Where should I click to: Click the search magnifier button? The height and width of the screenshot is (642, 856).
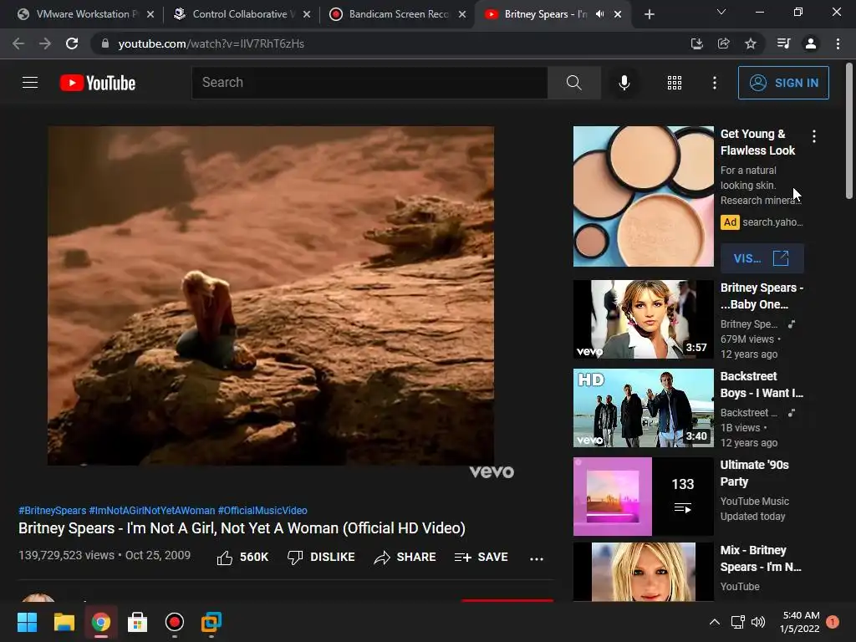573,83
